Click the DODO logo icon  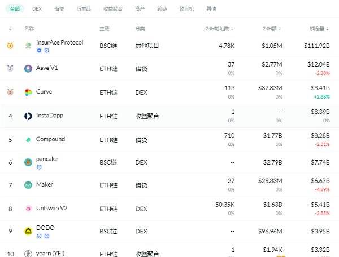coord(28,231)
